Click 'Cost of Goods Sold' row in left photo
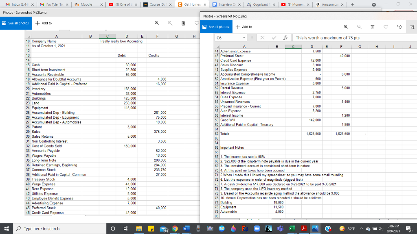 (x=46, y=146)
